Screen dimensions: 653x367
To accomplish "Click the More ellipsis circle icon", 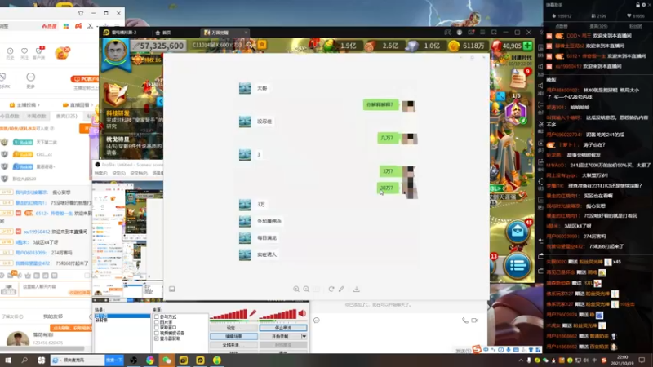I will click(x=30, y=77).
